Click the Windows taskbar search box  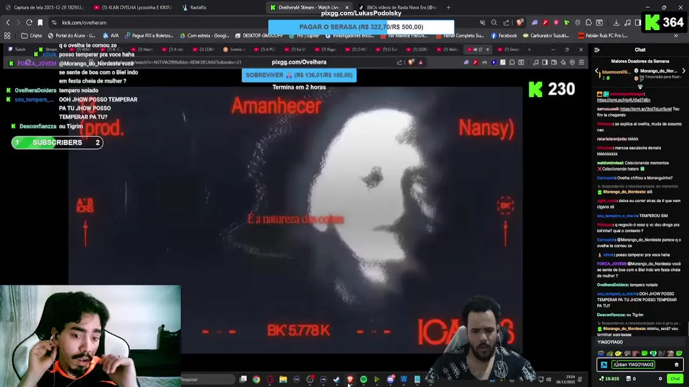coord(207,379)
